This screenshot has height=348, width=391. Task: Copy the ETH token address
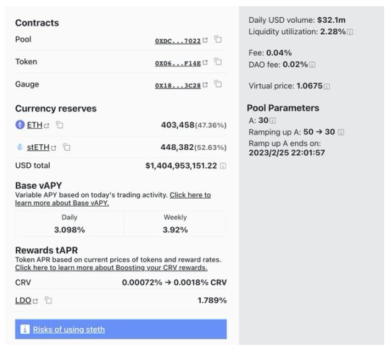tap(59, 125)
